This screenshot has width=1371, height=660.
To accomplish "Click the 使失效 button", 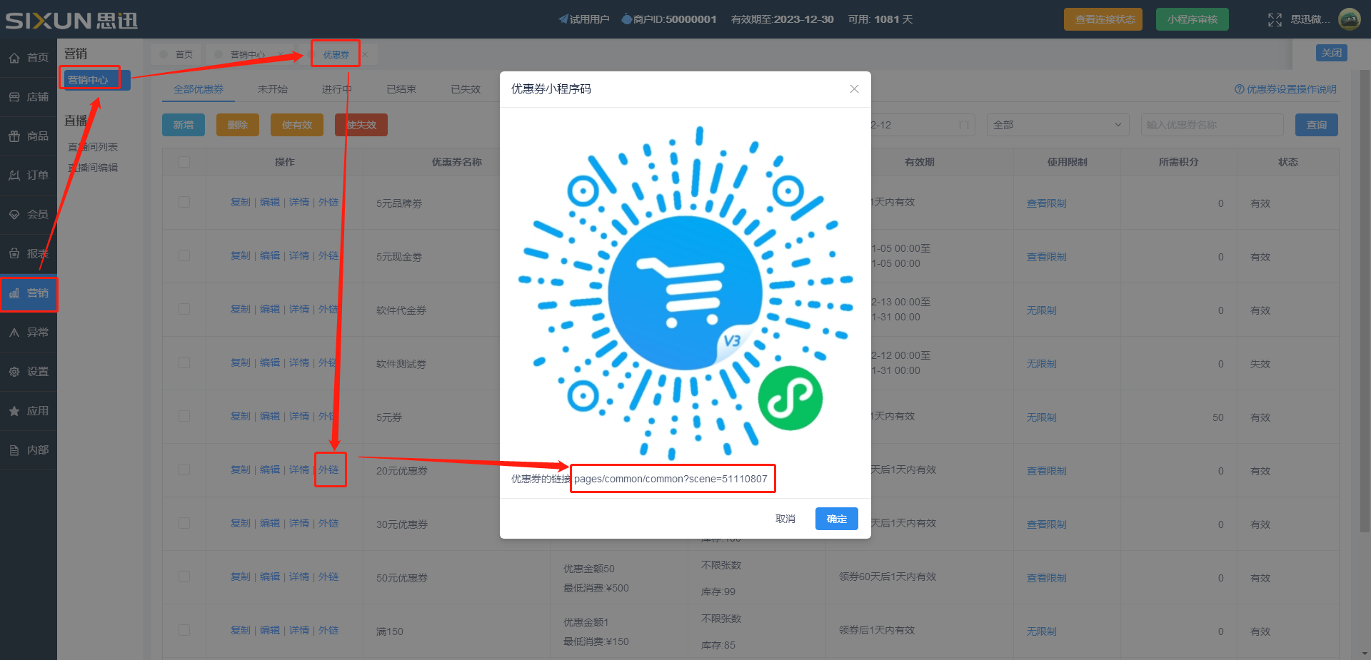I will click(361, 125).
